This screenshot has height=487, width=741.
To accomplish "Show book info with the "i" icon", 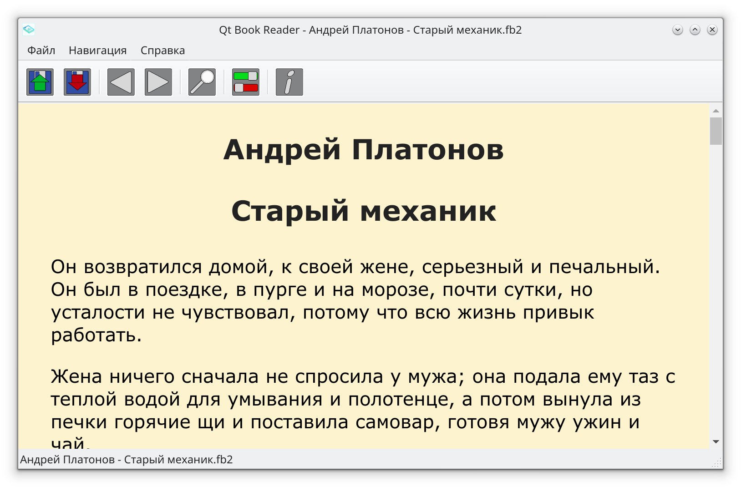I will 289,82.
